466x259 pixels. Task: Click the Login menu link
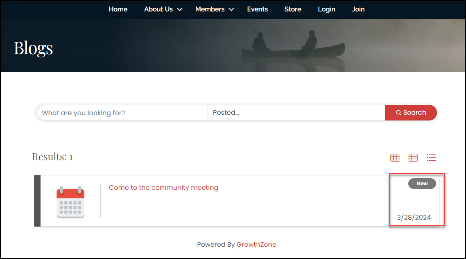pos(326,9)
